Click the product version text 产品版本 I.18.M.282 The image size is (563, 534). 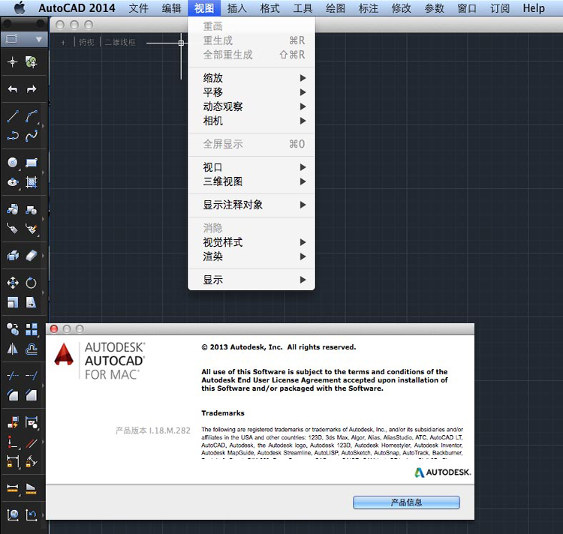pos(153,430)
